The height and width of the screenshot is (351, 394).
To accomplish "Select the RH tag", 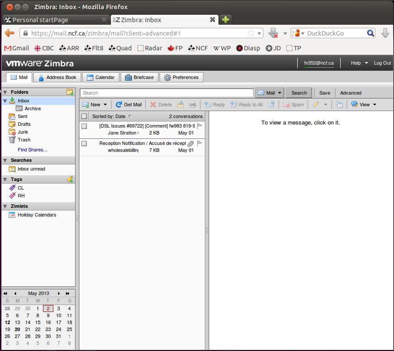I will coord(21,196).
